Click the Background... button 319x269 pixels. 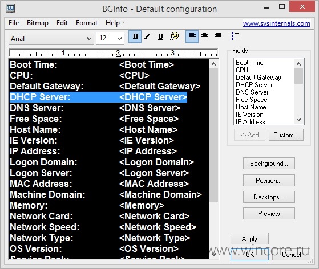(x=269, y=164)
